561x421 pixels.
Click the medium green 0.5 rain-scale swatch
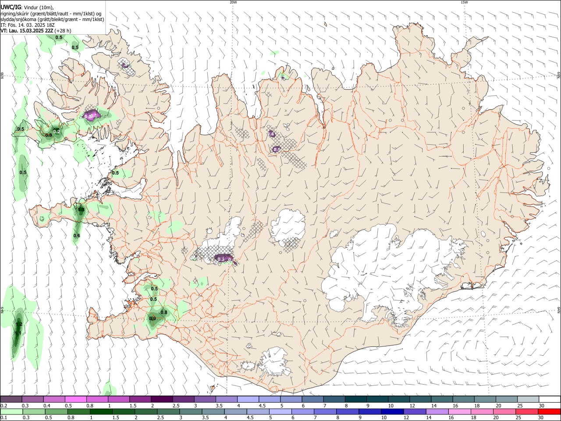tap(56, 411)
